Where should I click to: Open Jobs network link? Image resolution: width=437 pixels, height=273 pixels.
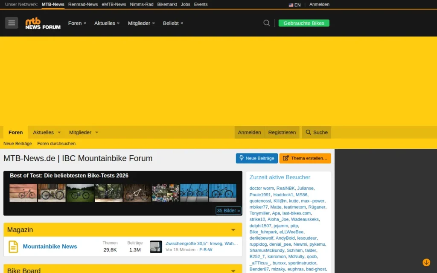(x=185, y=4)
